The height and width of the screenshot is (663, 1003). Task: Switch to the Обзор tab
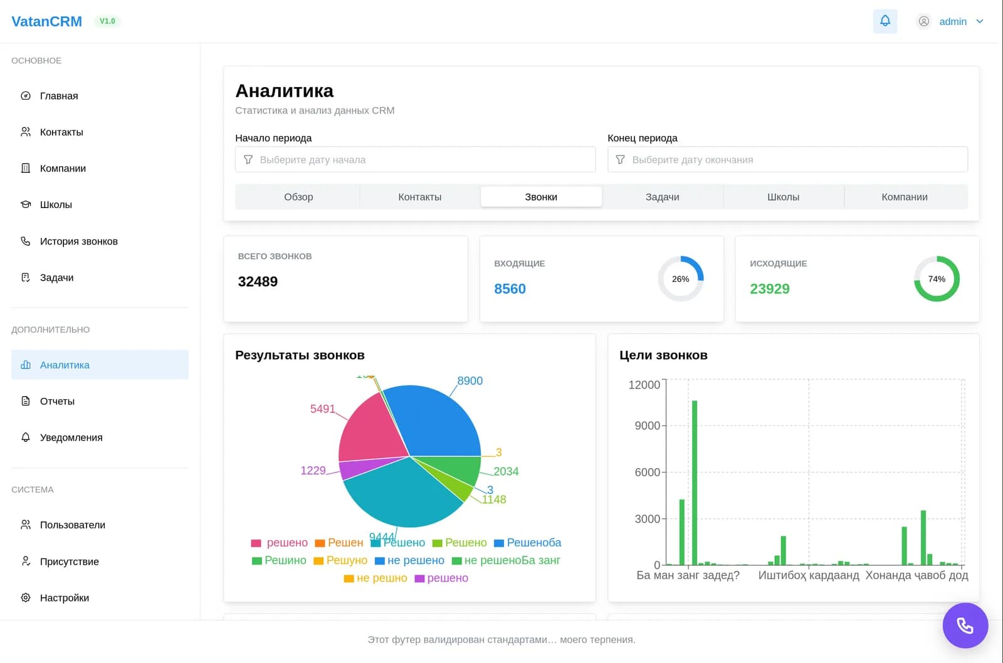(298, 197)
